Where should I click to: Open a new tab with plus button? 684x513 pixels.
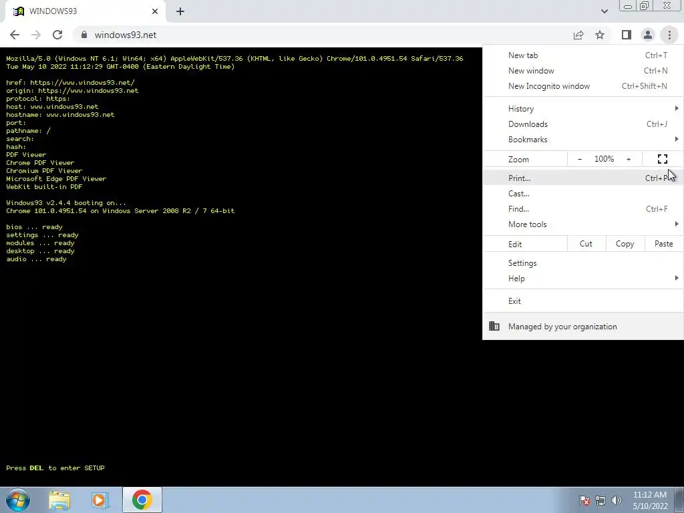(x=180, y=11)
